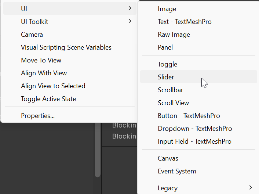This screenshot has width=259, height=194.
Task: Choose Align With View
Action: pyautogui.click(x=70, y=73)
